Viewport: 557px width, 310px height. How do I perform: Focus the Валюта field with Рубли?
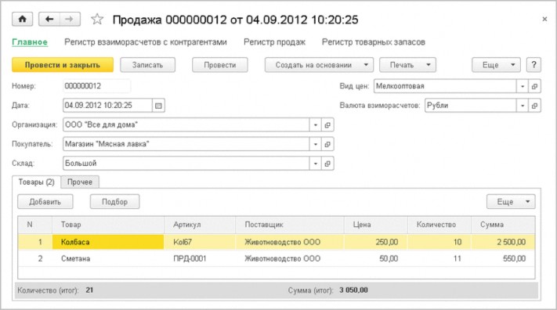pos(471,106)
